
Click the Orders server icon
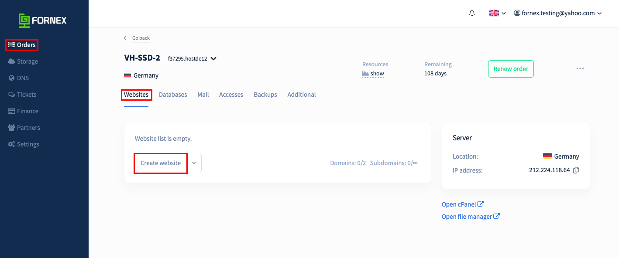[x=12, y=45]
